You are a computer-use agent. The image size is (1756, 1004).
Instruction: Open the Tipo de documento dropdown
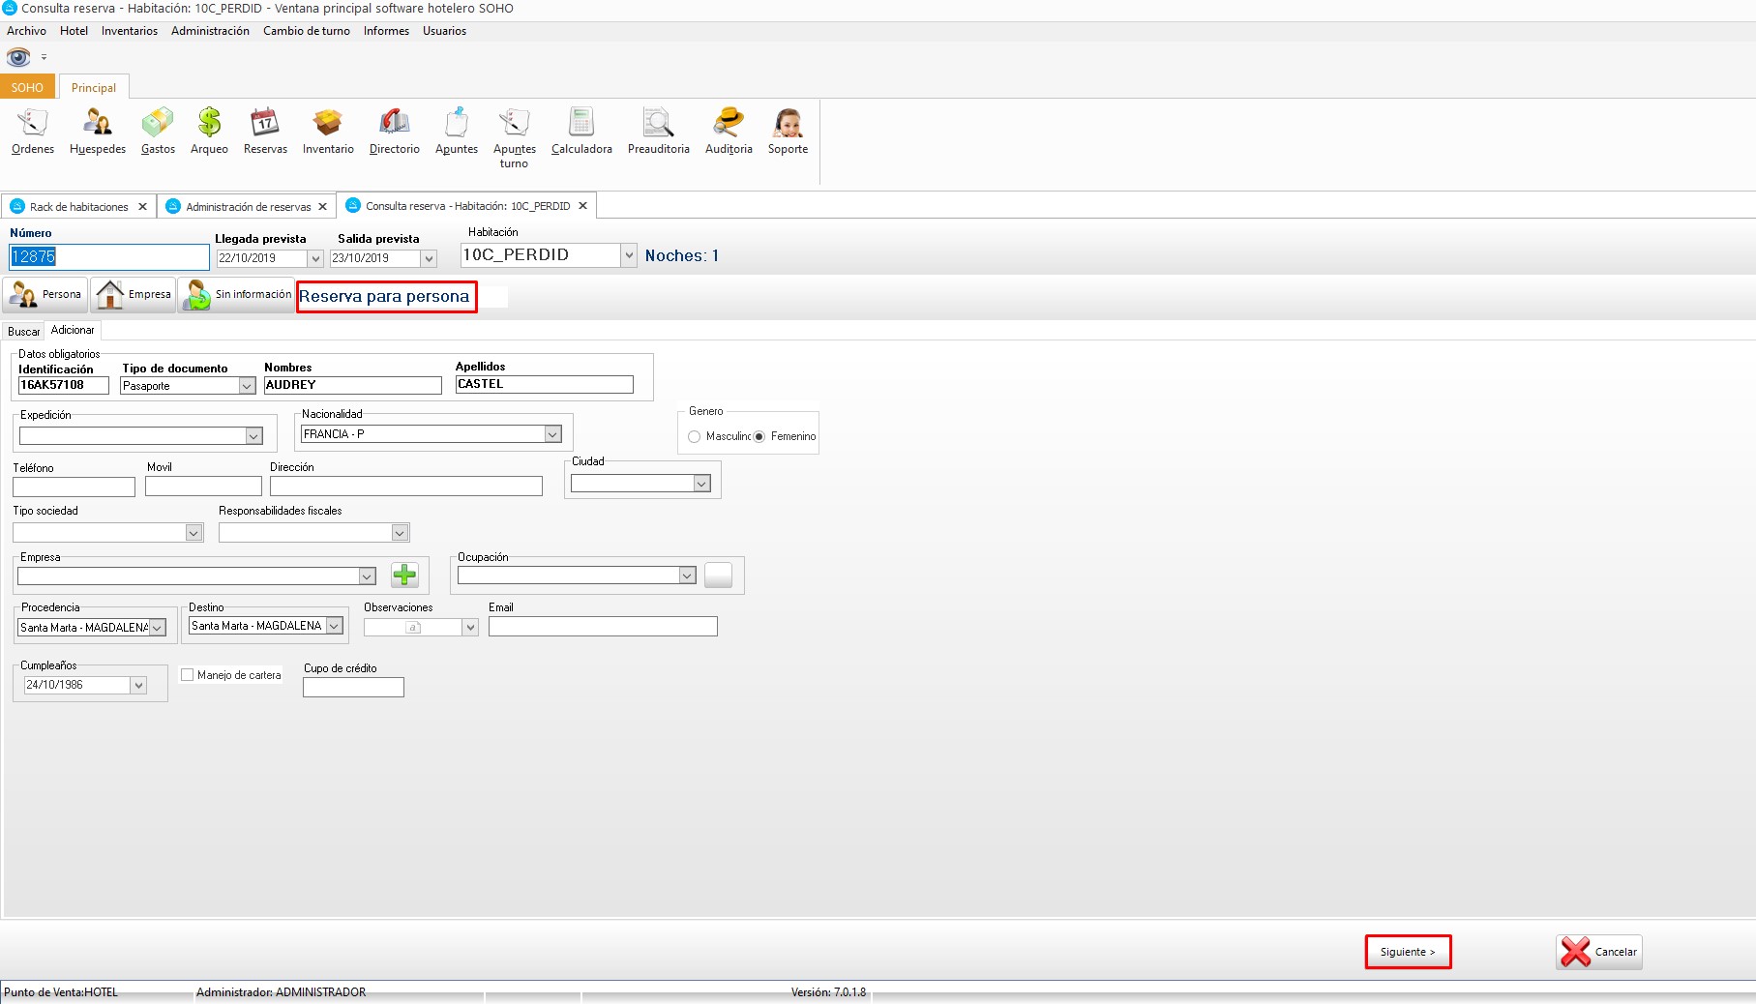pyautogui.click(x=247, y=386)
